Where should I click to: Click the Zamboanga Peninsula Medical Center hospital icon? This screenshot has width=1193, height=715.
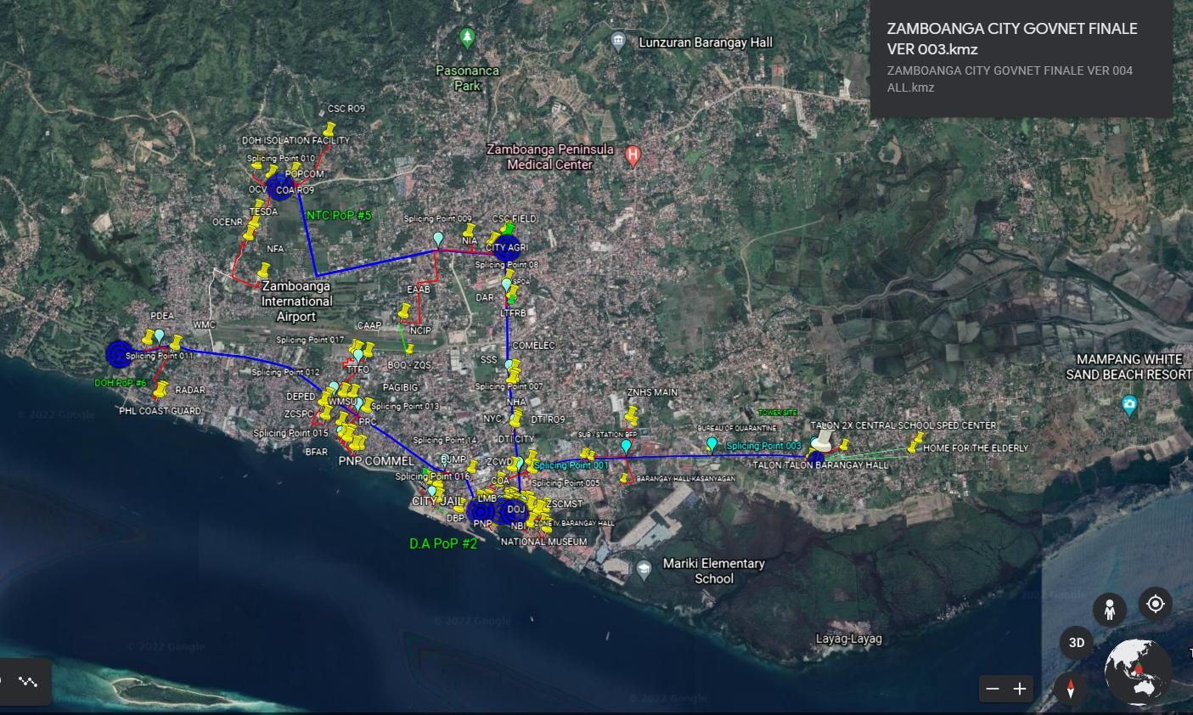632,155
